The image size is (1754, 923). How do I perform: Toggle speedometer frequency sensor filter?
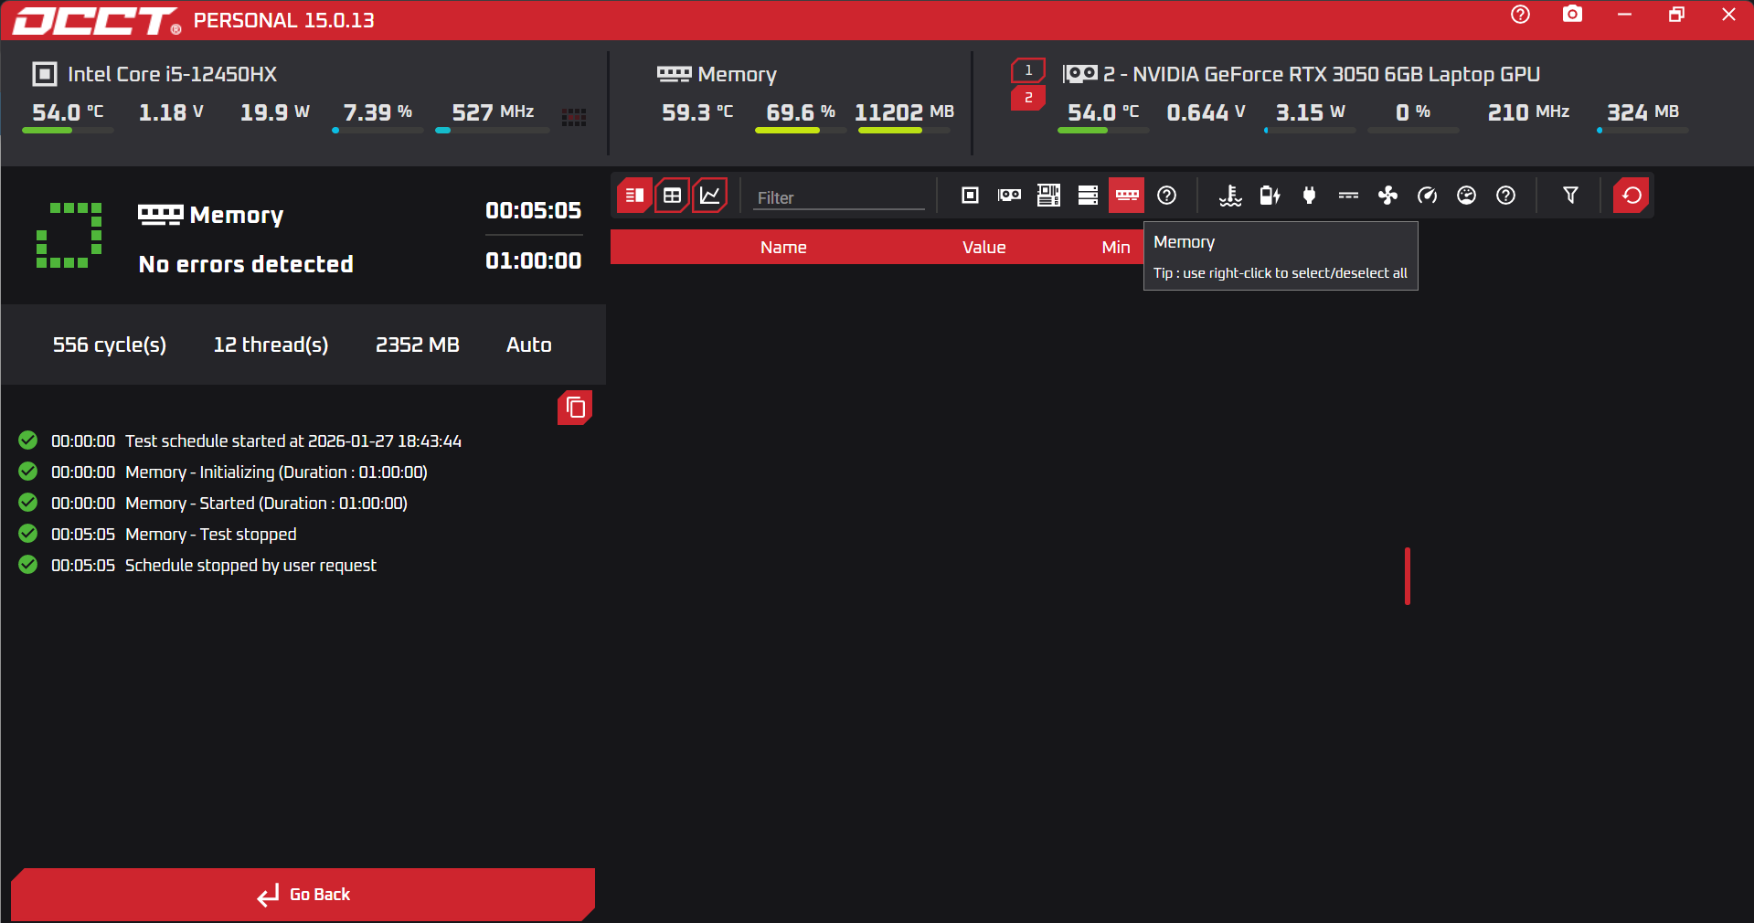[x=1427, y=196]
